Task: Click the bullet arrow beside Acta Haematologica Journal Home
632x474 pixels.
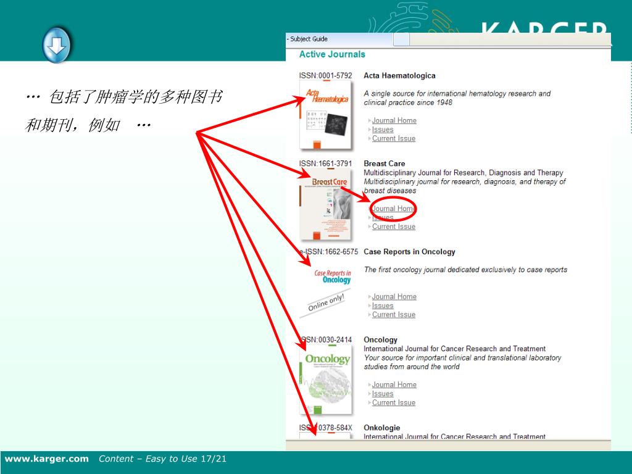Action: coord(369,120)
